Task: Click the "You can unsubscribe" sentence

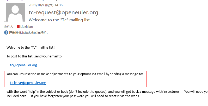Action: tap(75, 74)
